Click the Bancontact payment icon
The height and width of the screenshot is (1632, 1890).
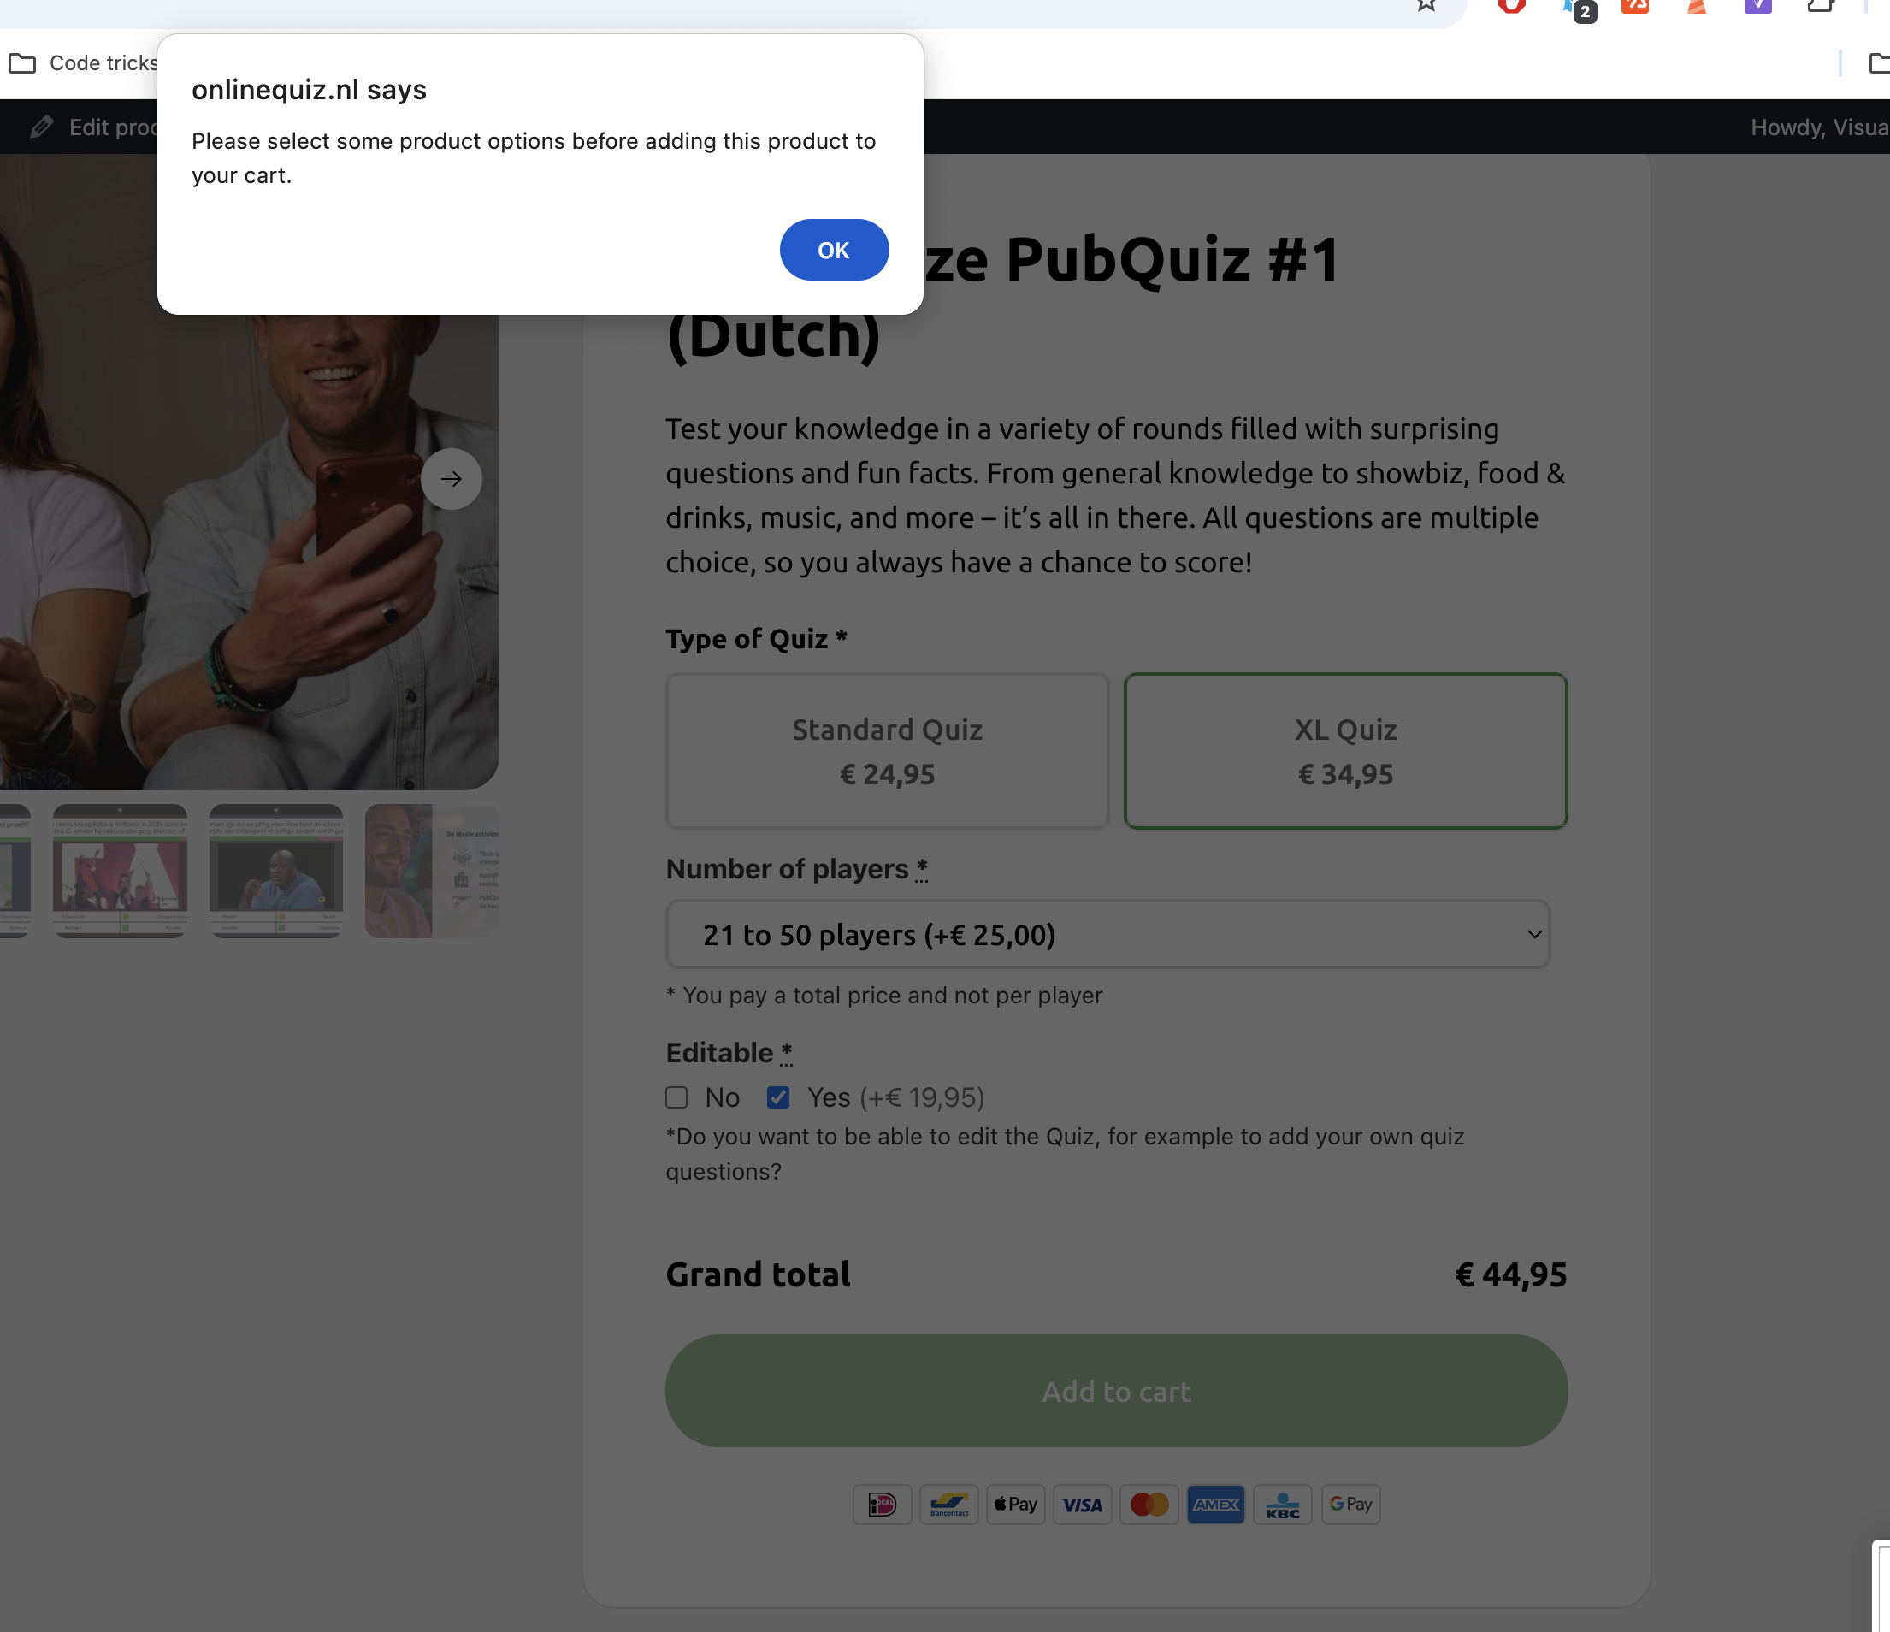click(x=948, y=1505)
